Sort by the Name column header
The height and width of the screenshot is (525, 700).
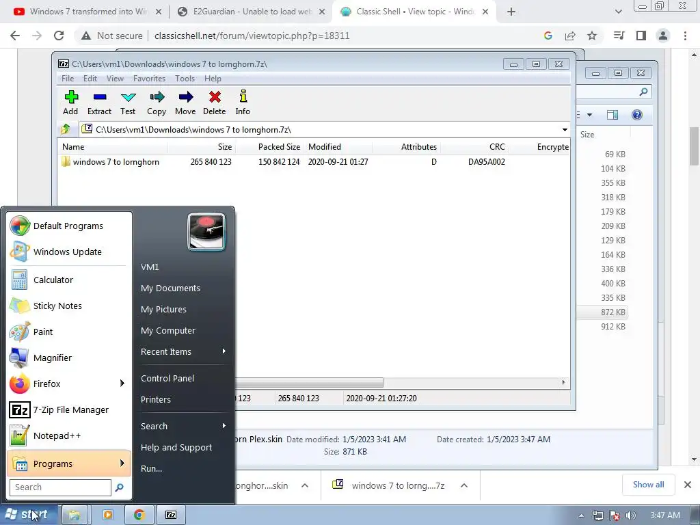tap(113, 147)
